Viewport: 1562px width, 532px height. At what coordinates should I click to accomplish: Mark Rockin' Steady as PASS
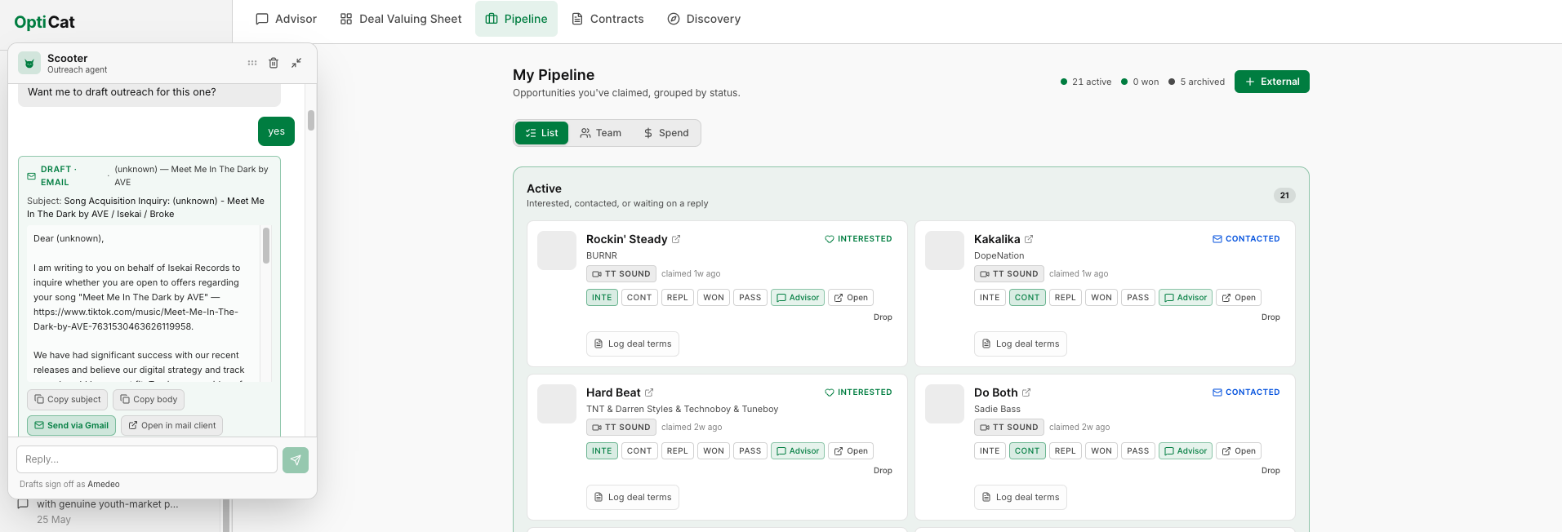(x=750, y=298)
